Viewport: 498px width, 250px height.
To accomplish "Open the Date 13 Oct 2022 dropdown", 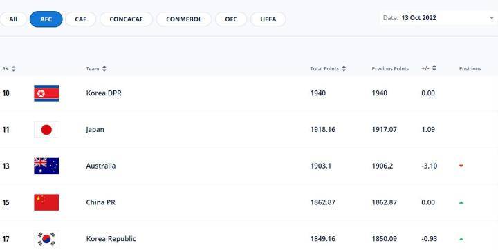I will (x=439, y=18).
